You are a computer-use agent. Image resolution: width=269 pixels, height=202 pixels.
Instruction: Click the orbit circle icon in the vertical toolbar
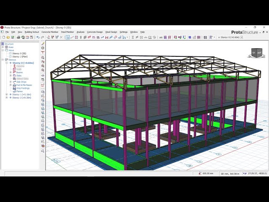pyautogui.click(x=43, y=48)
